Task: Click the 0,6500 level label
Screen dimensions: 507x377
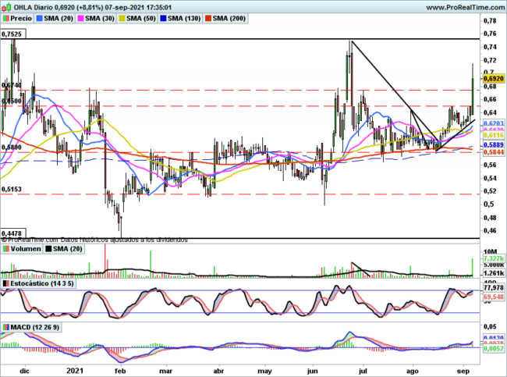Action: click(12, 101)
